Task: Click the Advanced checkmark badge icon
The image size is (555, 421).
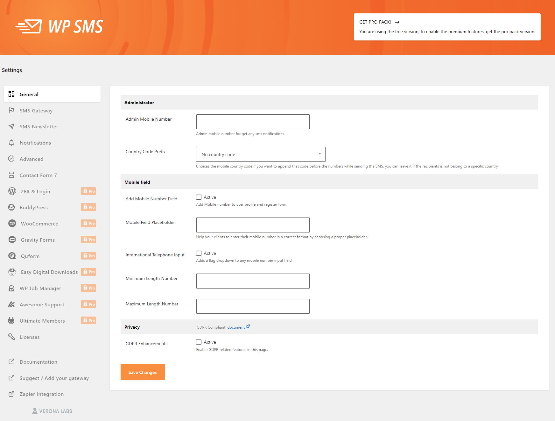Action: (11, 159)
